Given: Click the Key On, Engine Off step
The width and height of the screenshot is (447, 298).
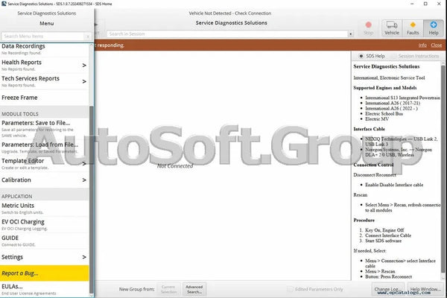Looking at the screenshot, I should point(384,230).
